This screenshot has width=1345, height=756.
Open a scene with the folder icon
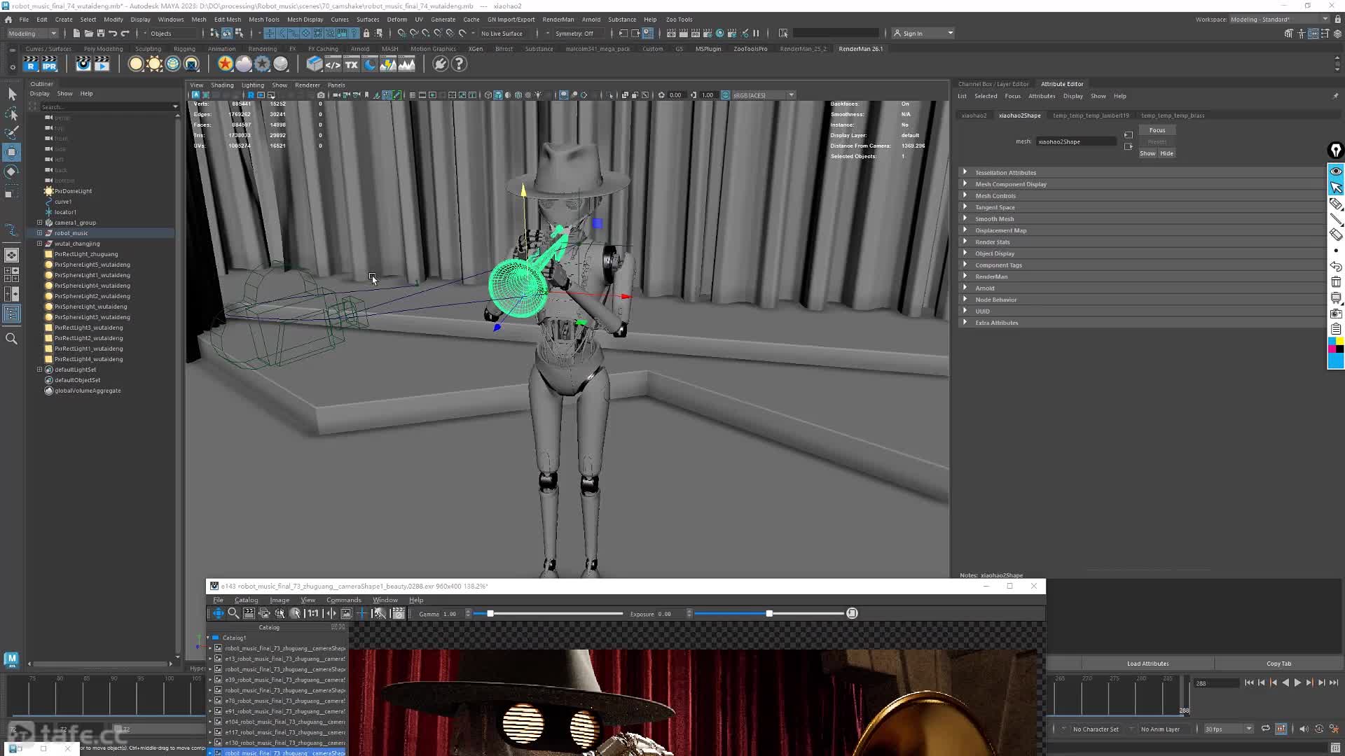click(x=88, y=34)
